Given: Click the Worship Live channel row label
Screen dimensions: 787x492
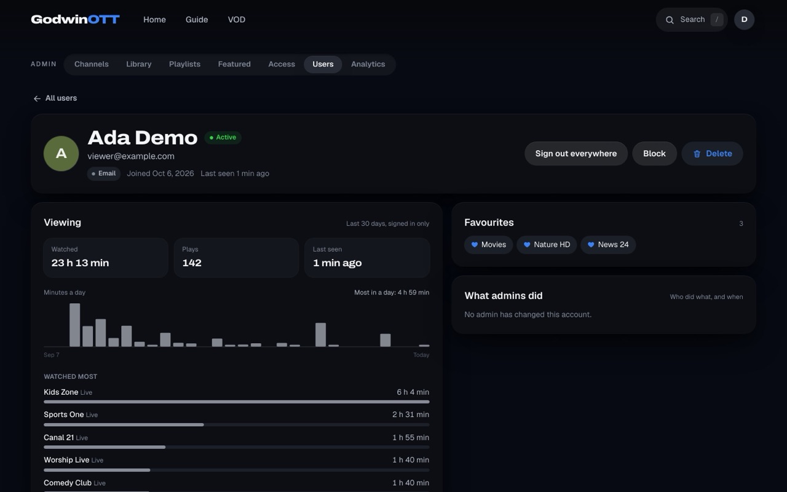Looking at the screenshot, I should click(x=66, y=460).
